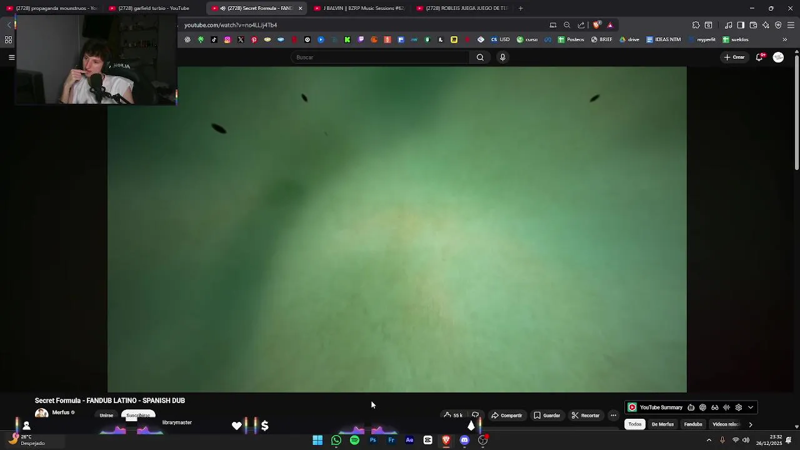Open the Brave sidebar panel icon
Viewport: 800px width, 450px height.
[x=741, y=25]
